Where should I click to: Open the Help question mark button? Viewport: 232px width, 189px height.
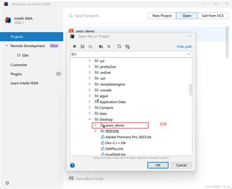tap(72, 166)
